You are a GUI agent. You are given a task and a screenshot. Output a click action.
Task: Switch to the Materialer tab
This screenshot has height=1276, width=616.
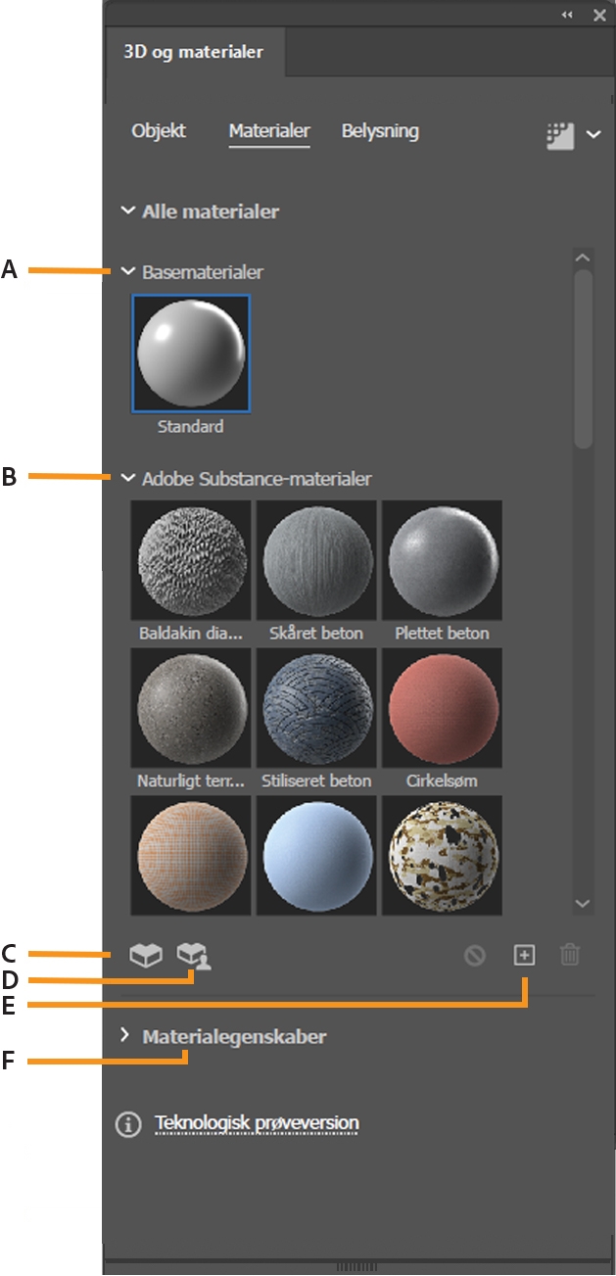[269, 130]
